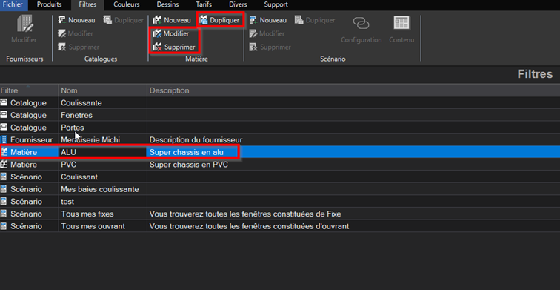Click the Scénario Tous mes ouvrant icon
560x290 pixels.
(x=4, y=226)
